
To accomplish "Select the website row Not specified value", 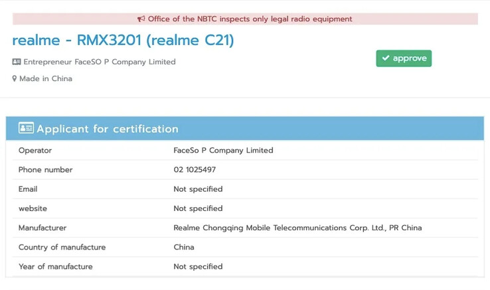I will (198, 208).
